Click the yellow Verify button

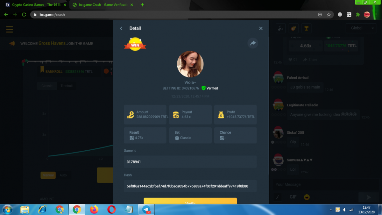click(x=190, y=202)
